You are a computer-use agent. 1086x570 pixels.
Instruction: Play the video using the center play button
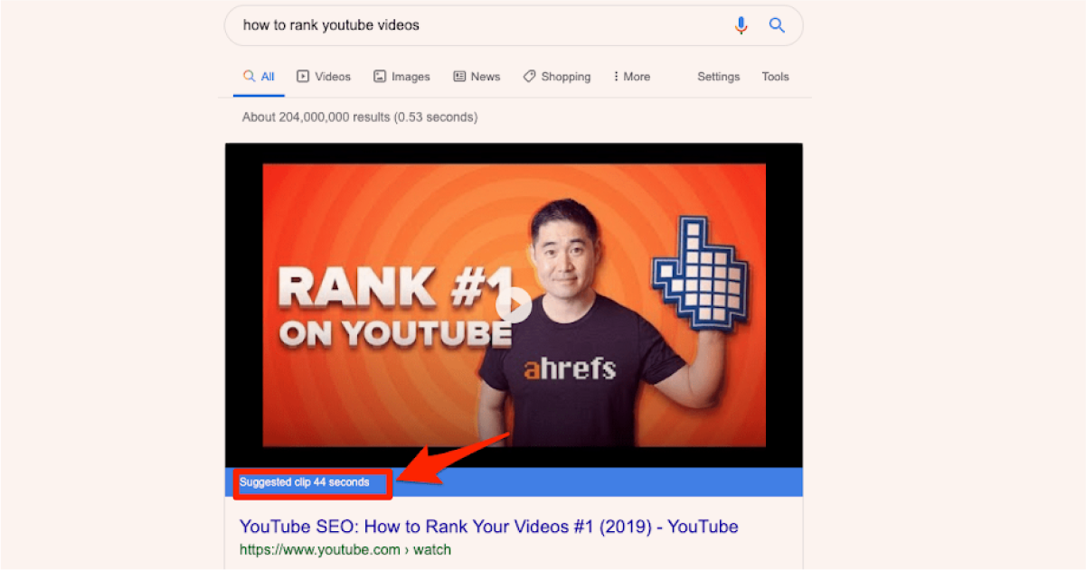(x=515, y=304)
